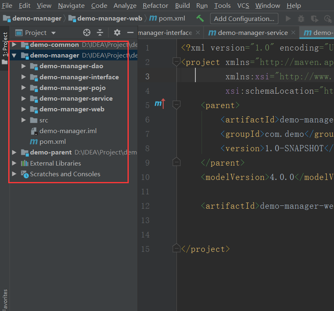Image resolution: width=334 pixels, height=311 pixels.
Task: Open the VCS menu
Action: 243,5
